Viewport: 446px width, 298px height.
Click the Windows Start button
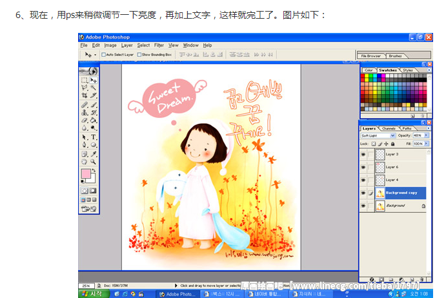(93, 293)
